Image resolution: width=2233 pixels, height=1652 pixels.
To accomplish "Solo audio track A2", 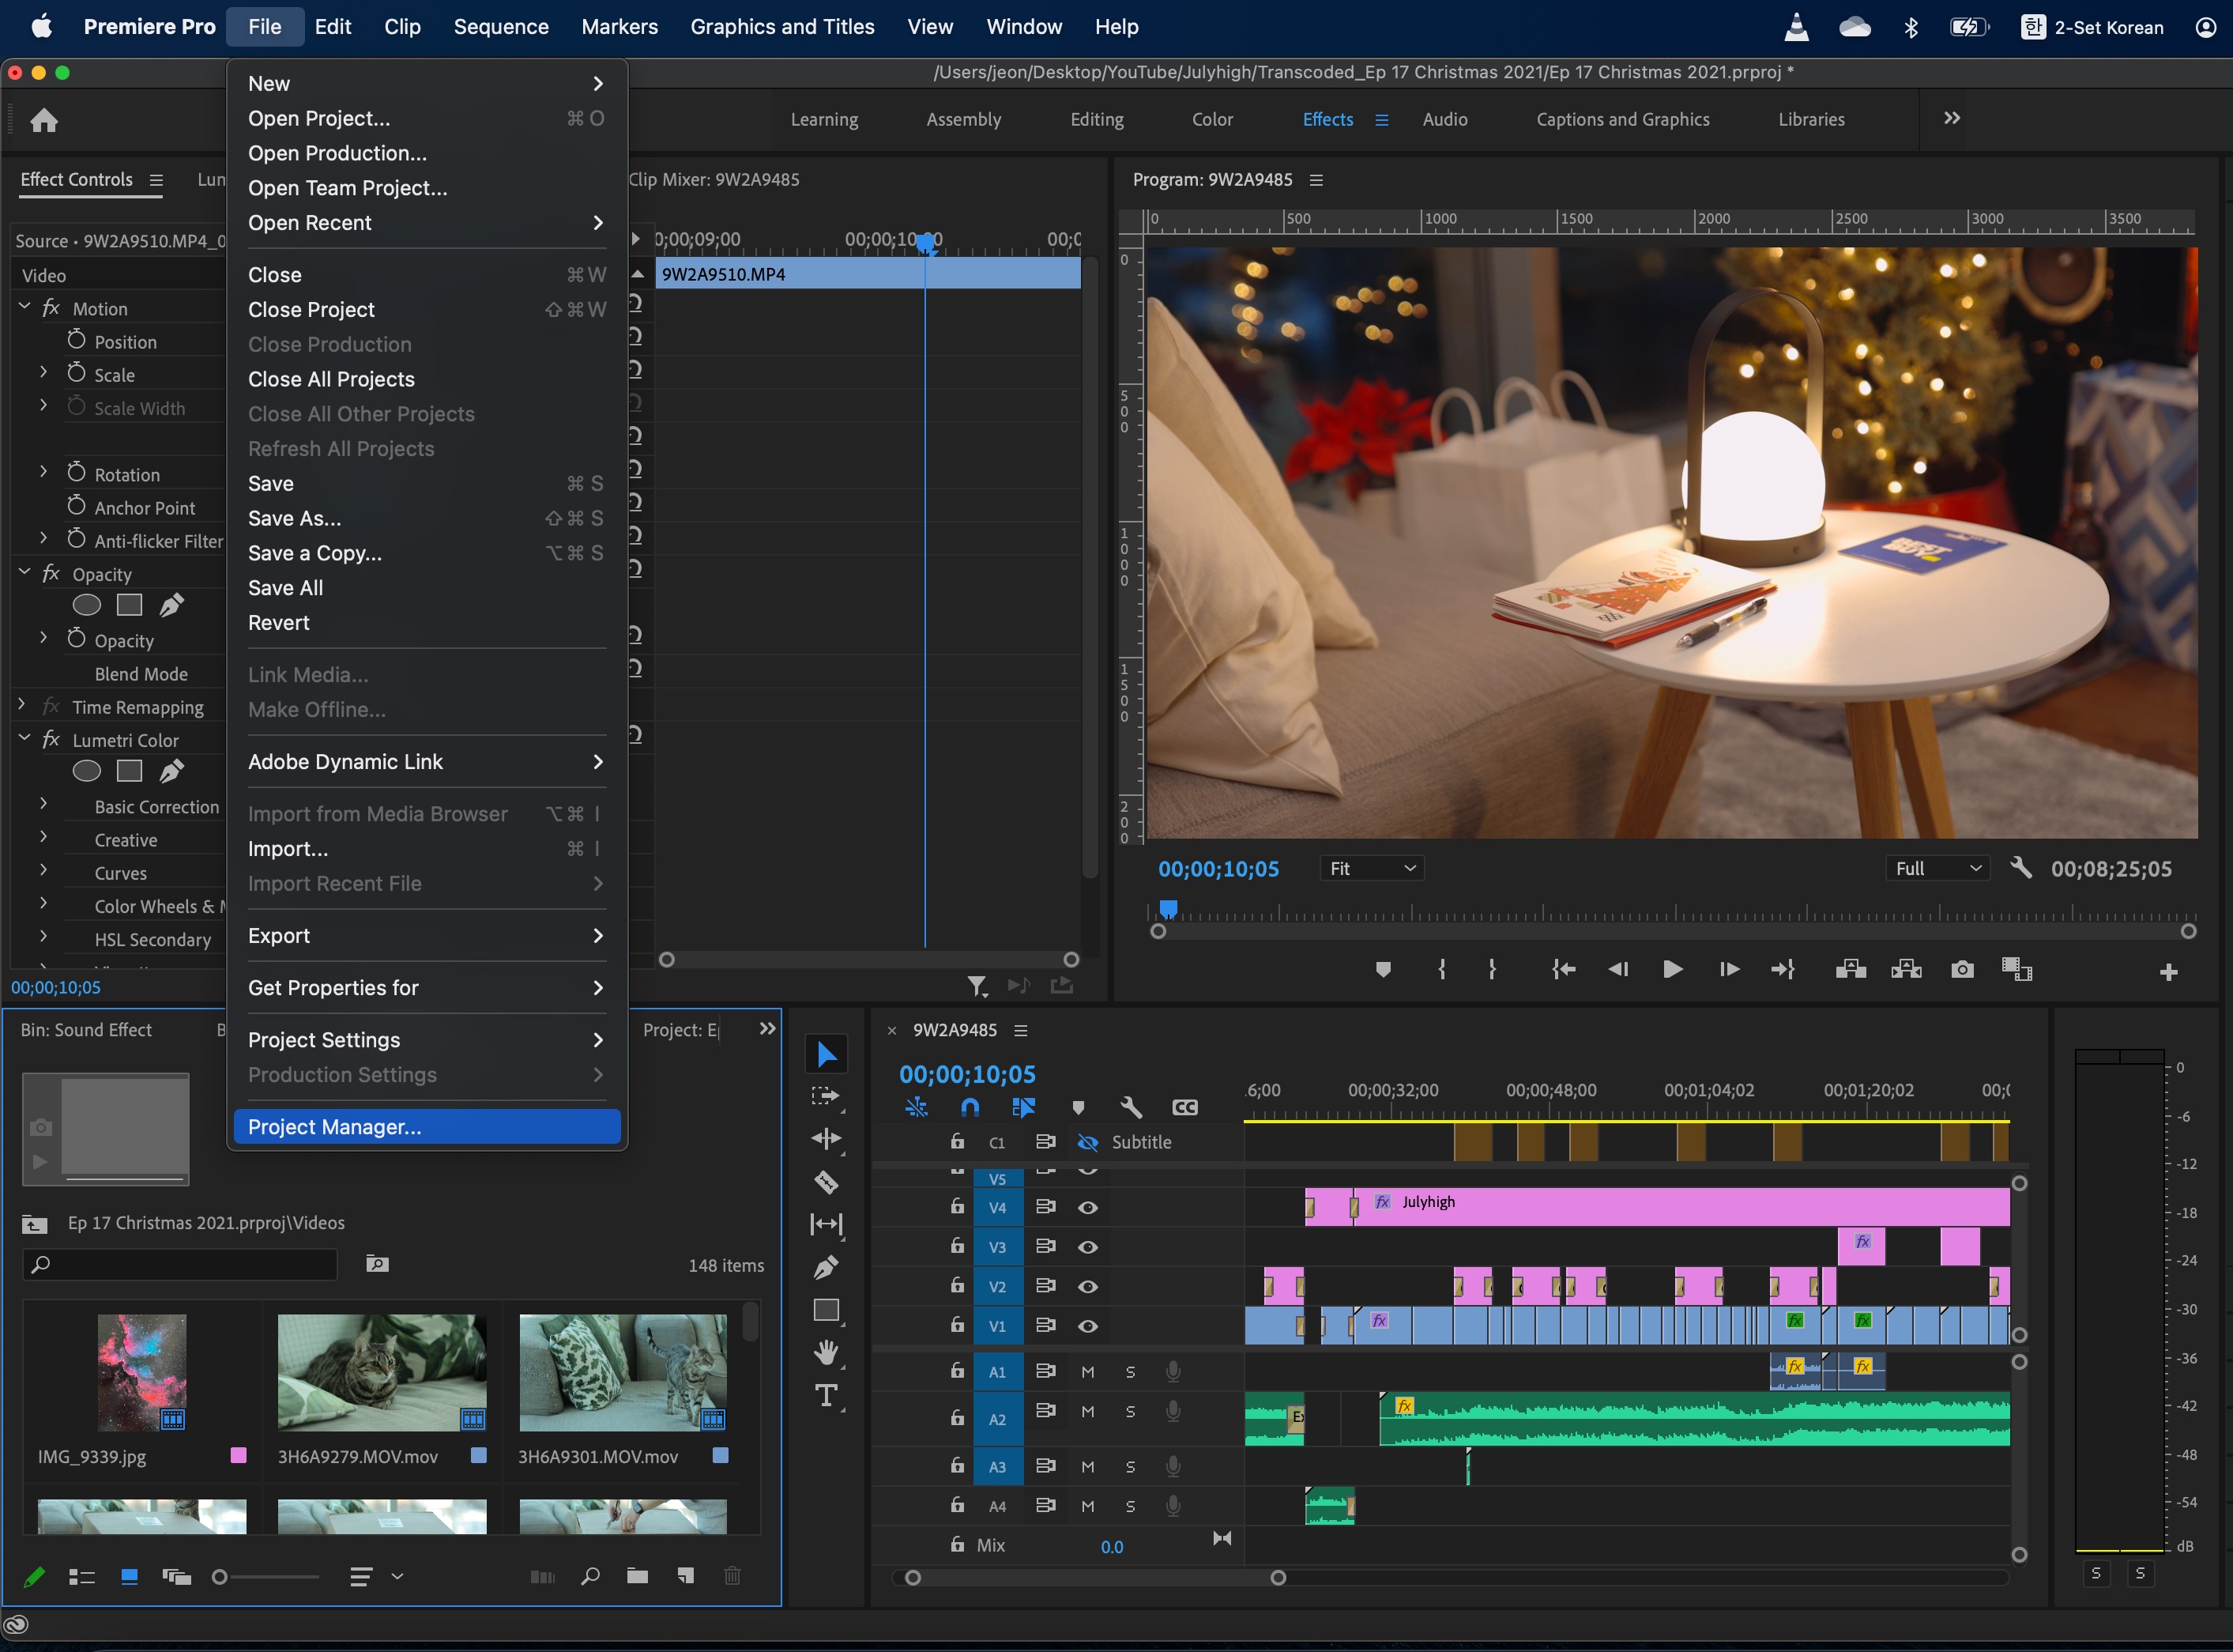I will click(1131, 1412).
